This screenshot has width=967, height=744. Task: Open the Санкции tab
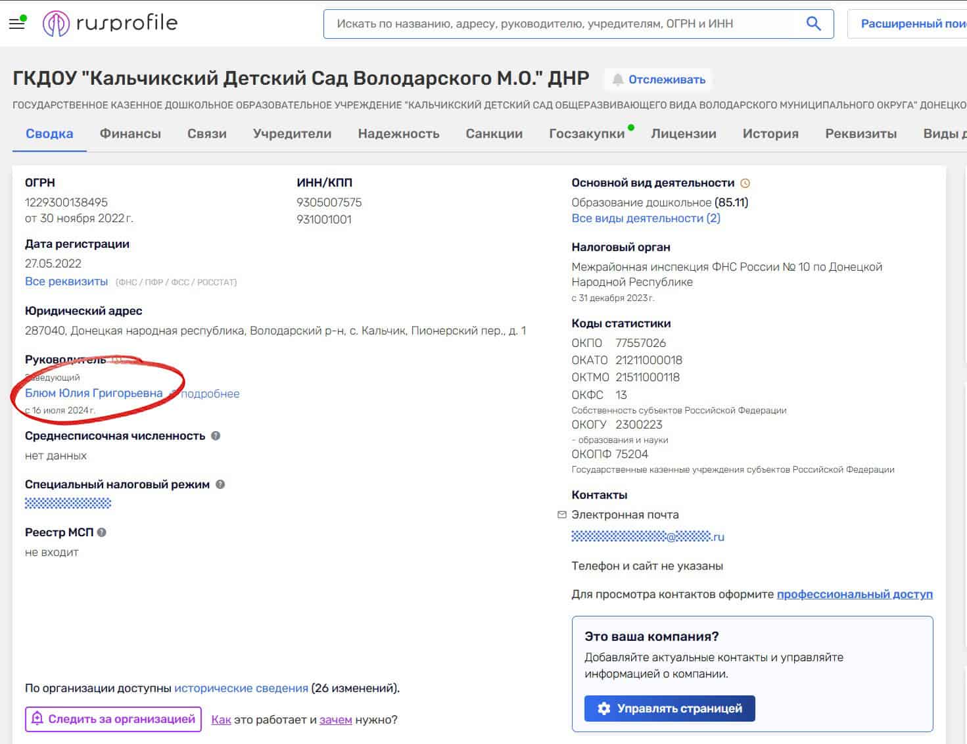[x=494, y=133]
